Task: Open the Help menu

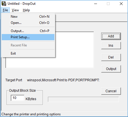Action: [x=26, y=10]
